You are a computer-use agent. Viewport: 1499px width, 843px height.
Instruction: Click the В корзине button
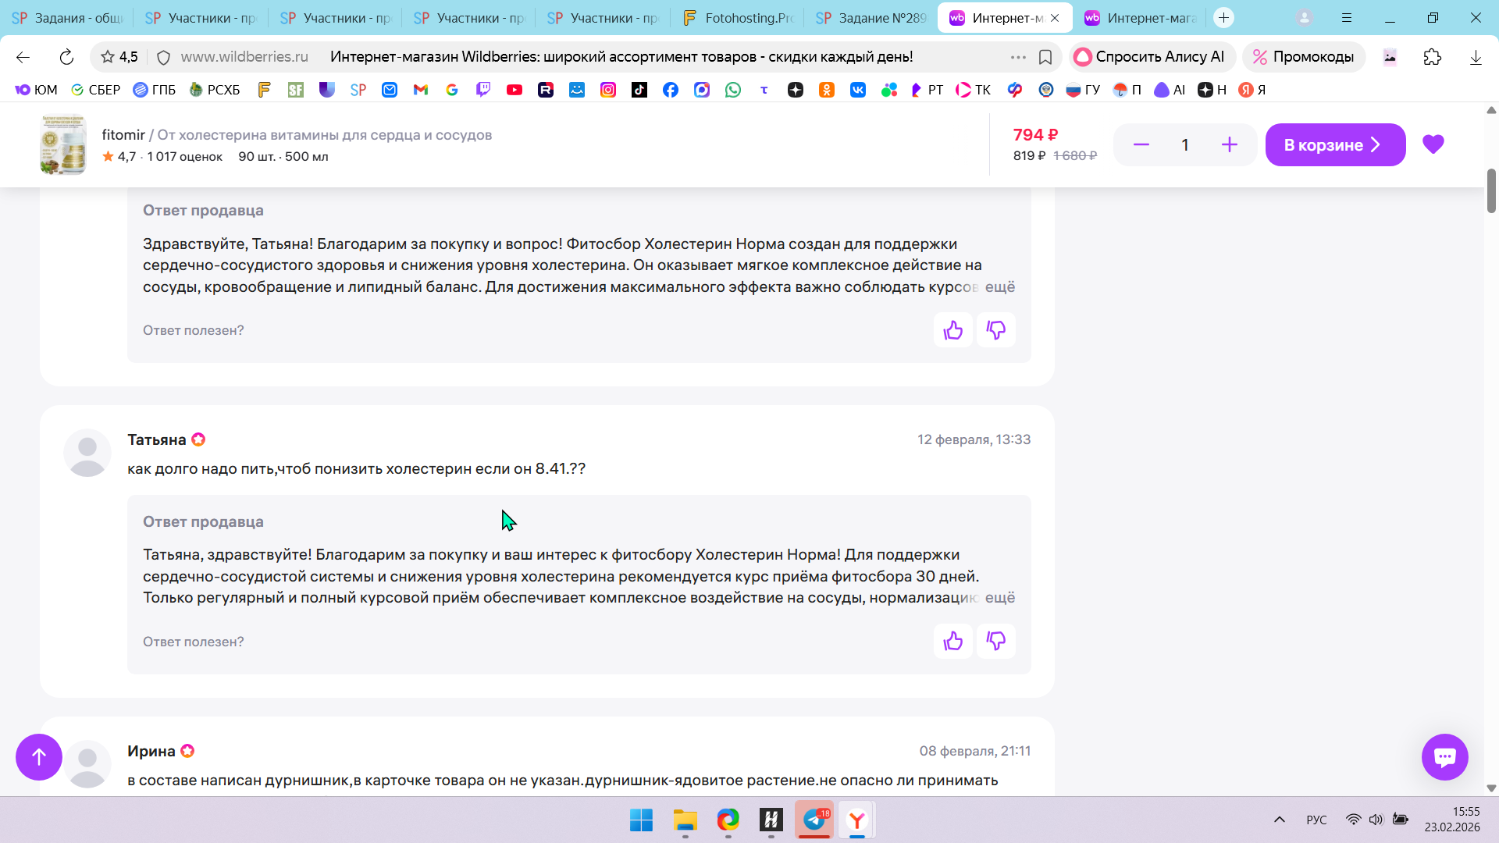1334,145
